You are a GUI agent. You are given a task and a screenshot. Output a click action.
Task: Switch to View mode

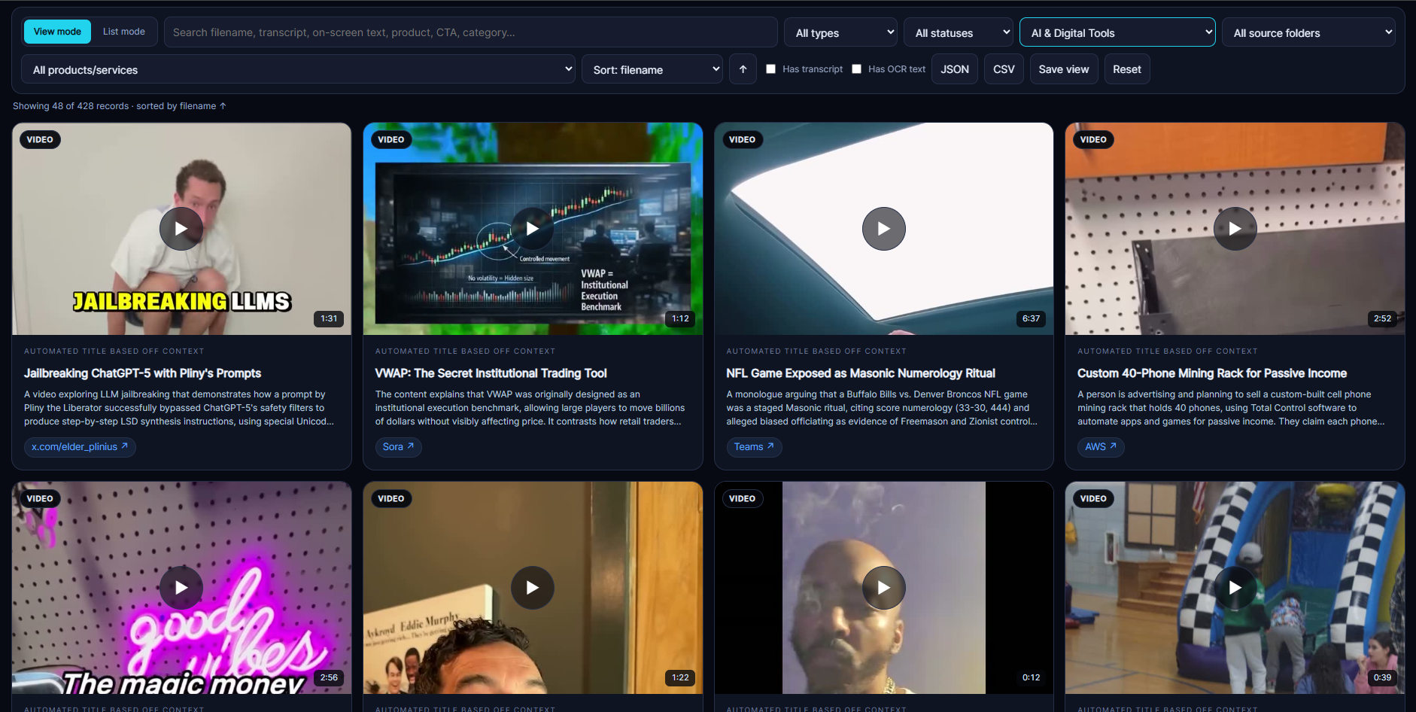point(57,32)
